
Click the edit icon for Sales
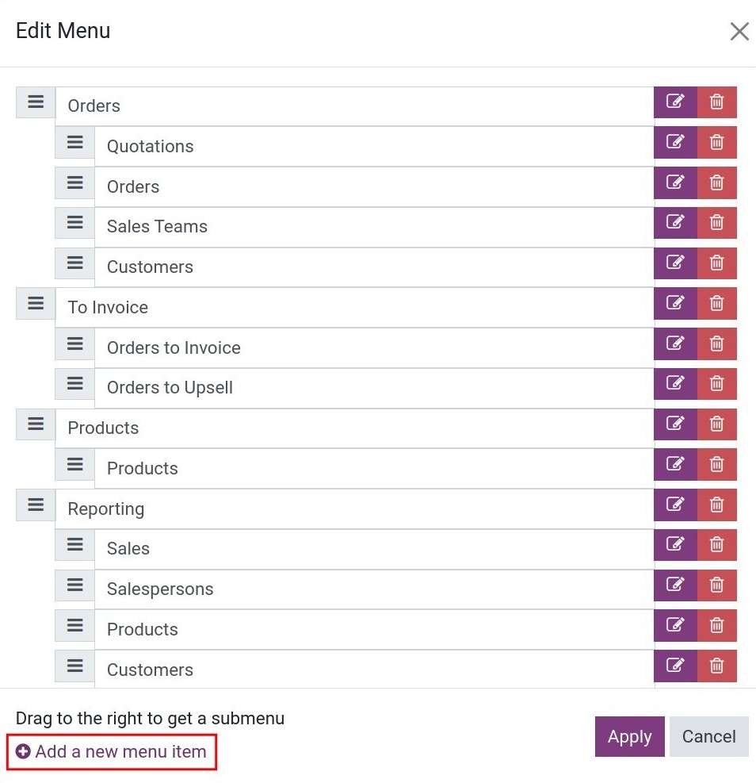click(675, 545)
